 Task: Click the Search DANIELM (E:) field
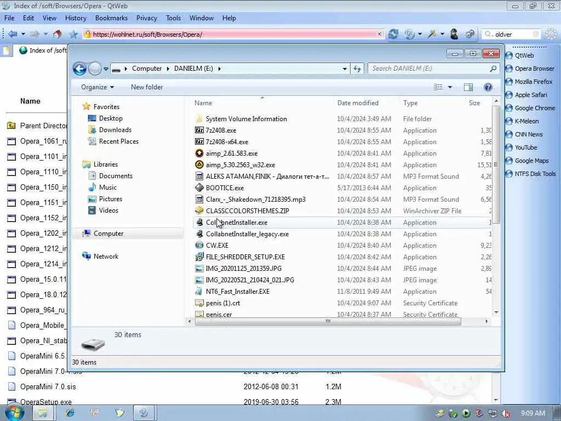430,69
